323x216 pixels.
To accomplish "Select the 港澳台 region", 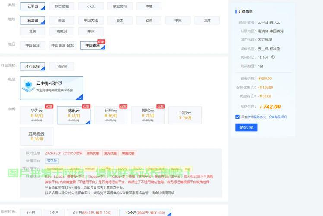I will click(x=32, y=20).
